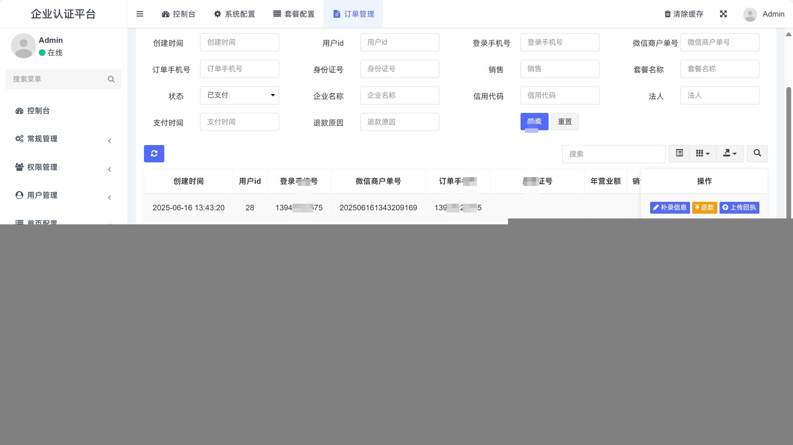This screenshot has width=793, height=445.
Task: Open the columns grid dropdown
Action: [x=703, y=153]
